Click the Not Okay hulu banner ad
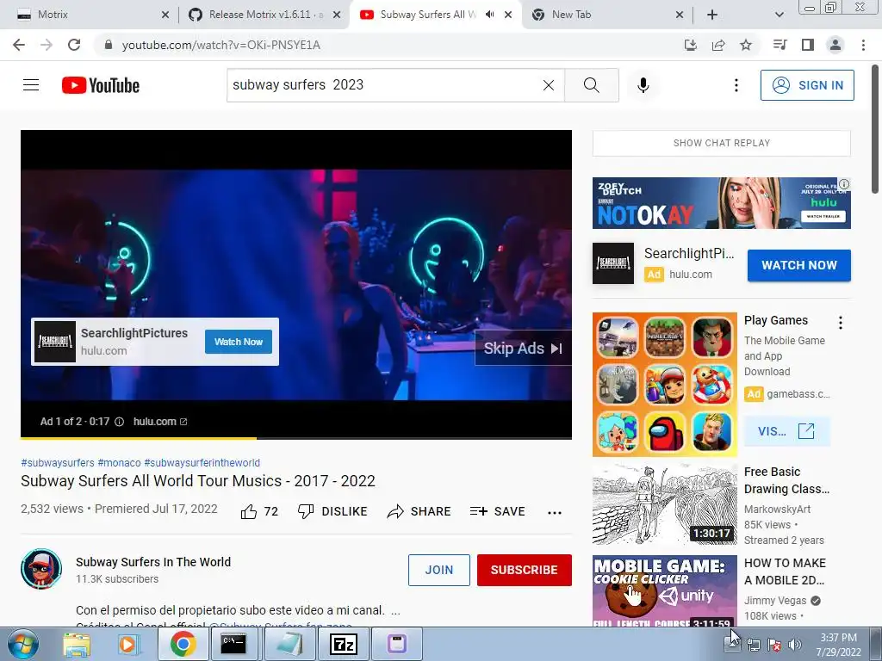 tap(721, 203)
